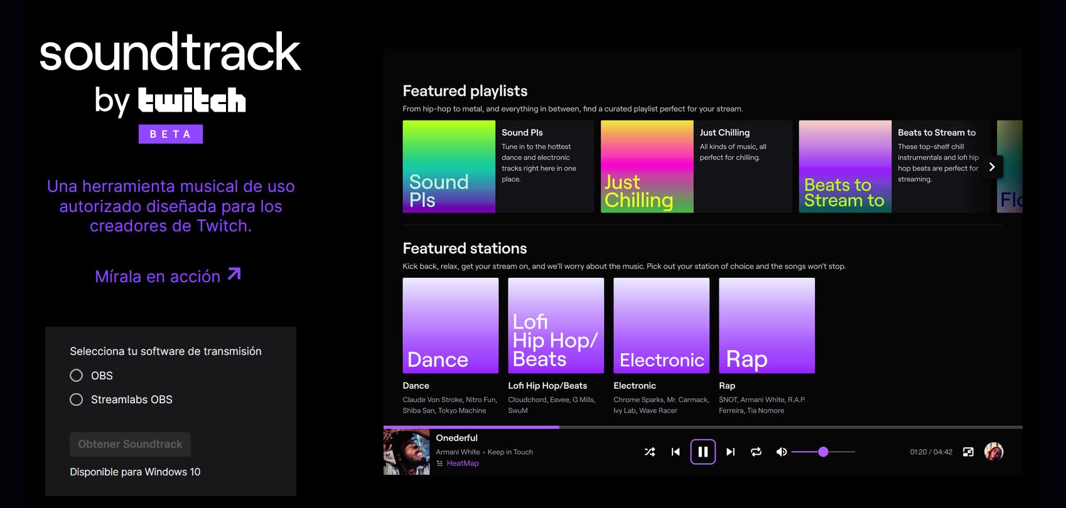Adjust the volume slider handle
1066x508 pixels.
[x=823, y=452]
